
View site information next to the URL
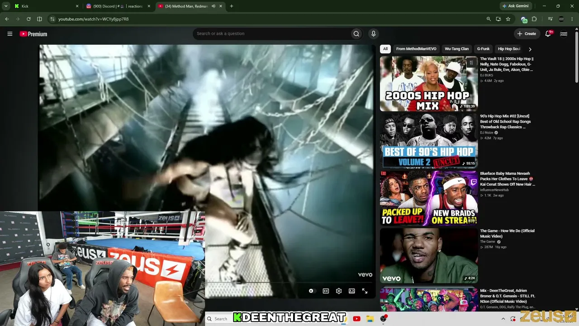pos(52,19)
